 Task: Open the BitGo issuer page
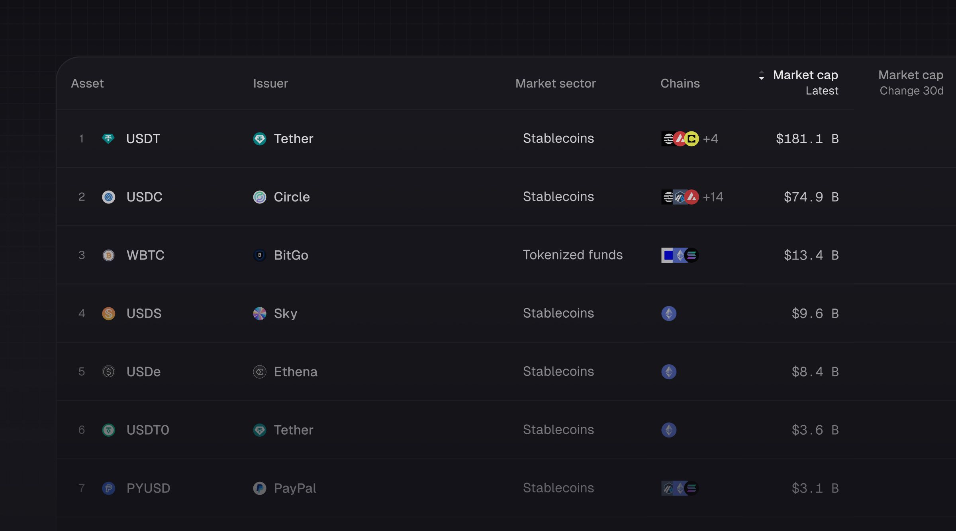coord(291,255)
